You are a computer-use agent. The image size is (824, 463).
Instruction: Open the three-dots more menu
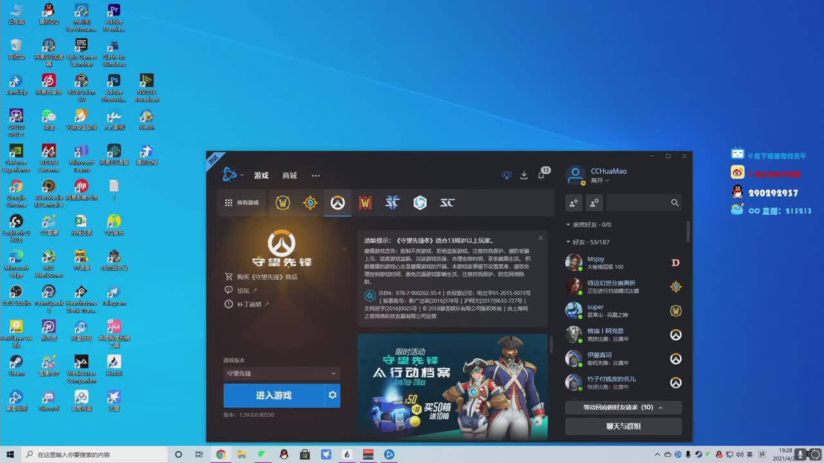pyautogui.click(x=315, y=176)
